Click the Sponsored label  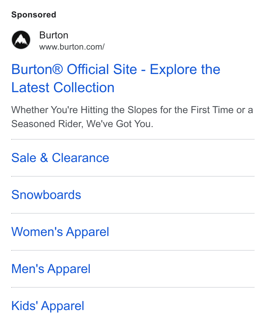[34, 15]
